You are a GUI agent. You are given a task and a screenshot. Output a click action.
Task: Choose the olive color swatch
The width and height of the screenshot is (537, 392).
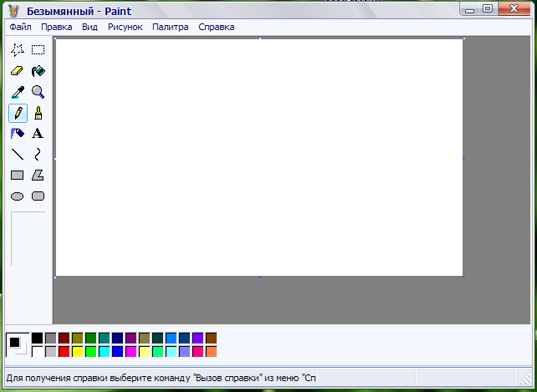(78, 339)
